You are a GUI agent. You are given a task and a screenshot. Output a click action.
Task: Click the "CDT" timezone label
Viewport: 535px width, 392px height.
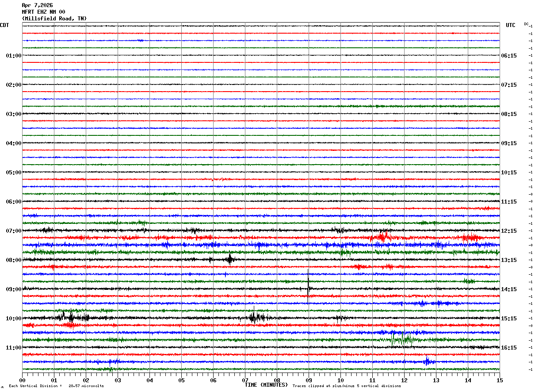(4, 25)
